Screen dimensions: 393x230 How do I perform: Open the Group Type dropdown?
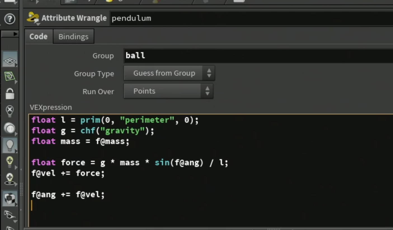point(169,73)
